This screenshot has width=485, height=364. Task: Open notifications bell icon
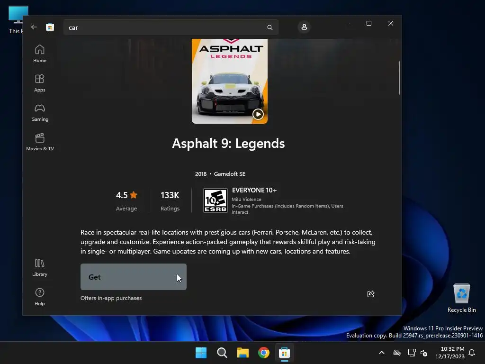[x=472, y=353]
